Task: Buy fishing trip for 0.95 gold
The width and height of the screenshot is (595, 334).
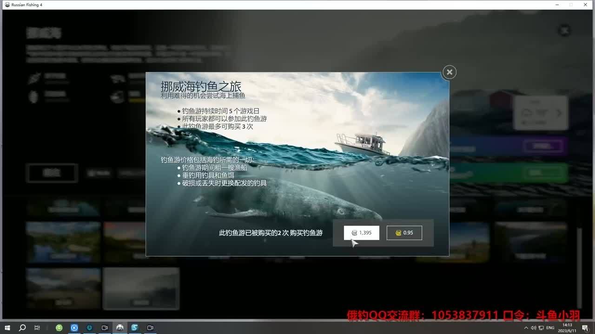Action: (404, 233)
